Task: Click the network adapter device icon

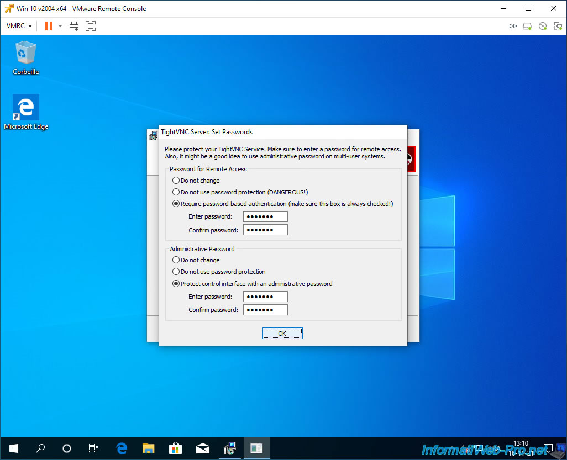Action: [x=558, y=26]
